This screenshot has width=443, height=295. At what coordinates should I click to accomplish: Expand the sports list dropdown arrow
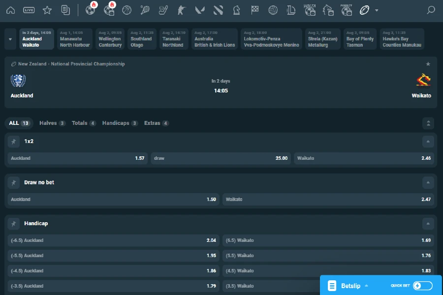pos(377,10)
